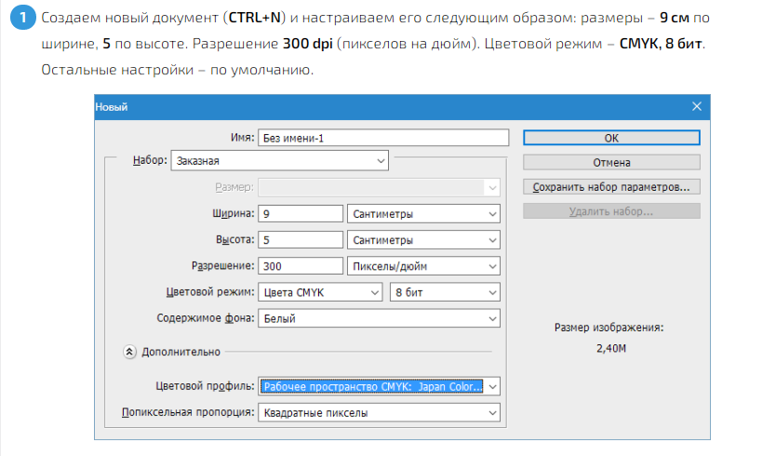Open the Попиксельная пропорция dropdown
Screen dimensions: 776x456
[x=379, y=412]
